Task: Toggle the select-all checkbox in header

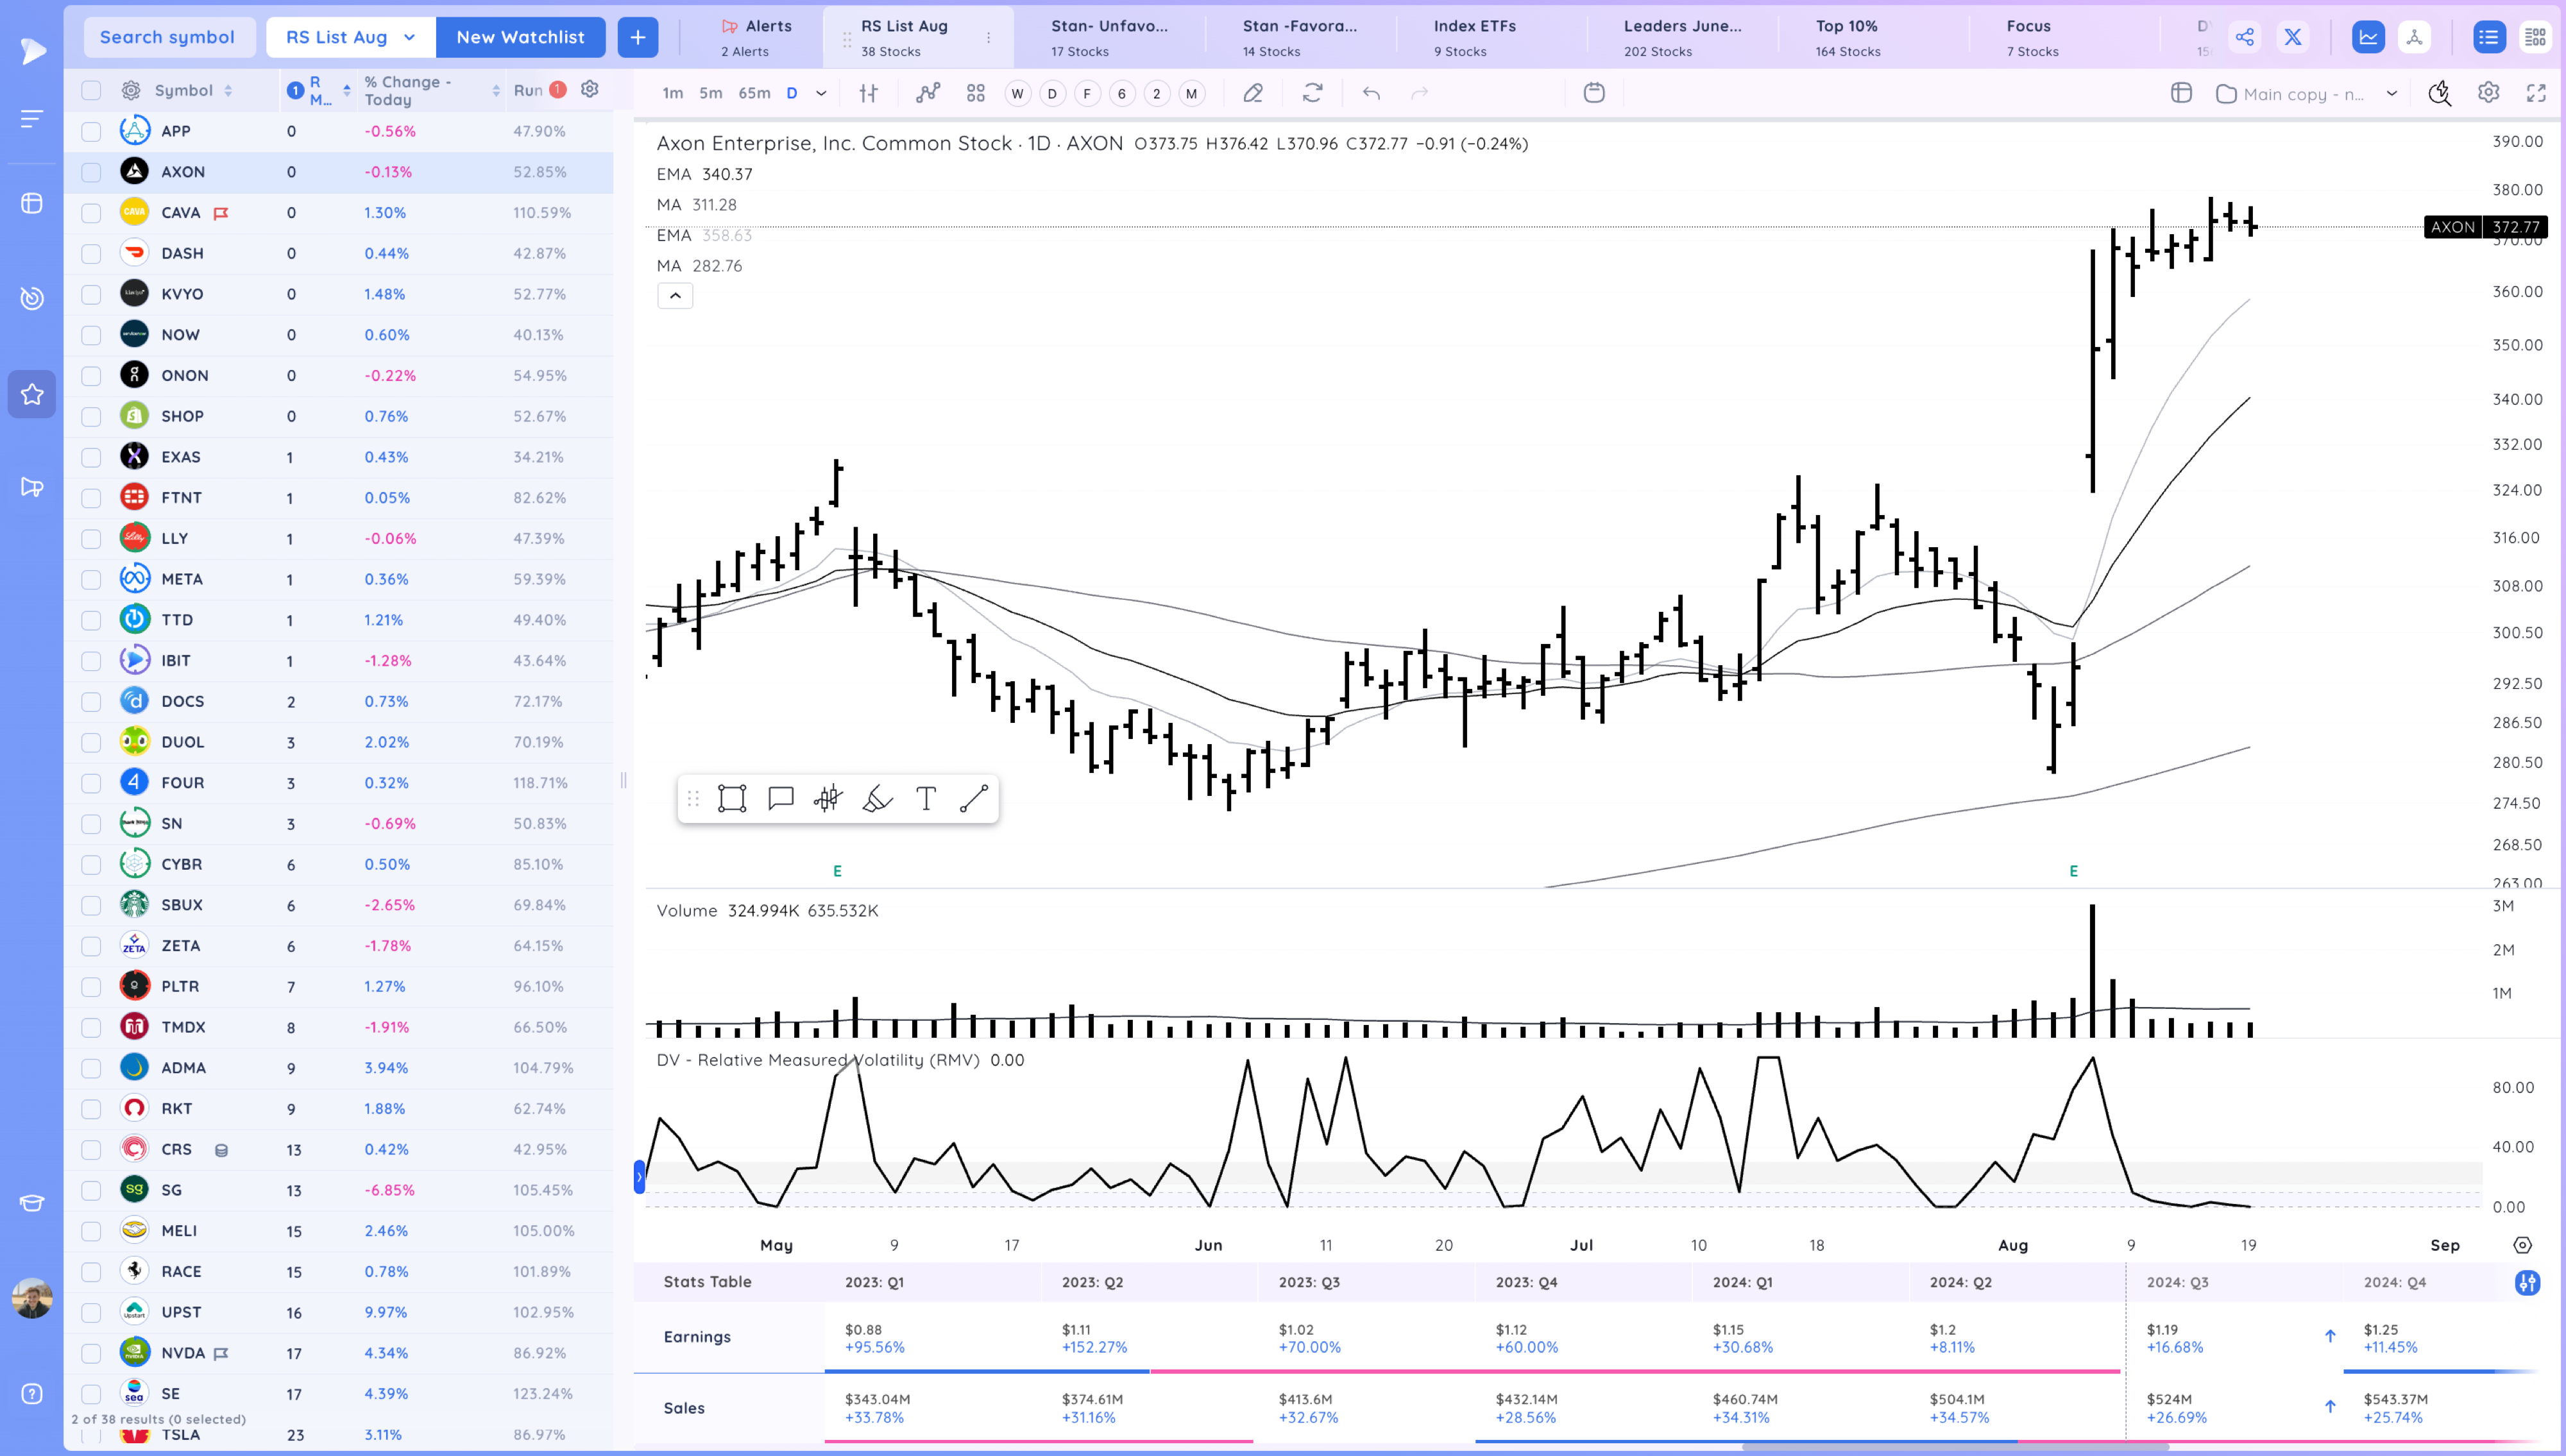Action: [91, 90]
